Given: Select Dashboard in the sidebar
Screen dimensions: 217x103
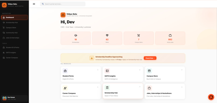Looking at the screenshot, I should (14, 17).
